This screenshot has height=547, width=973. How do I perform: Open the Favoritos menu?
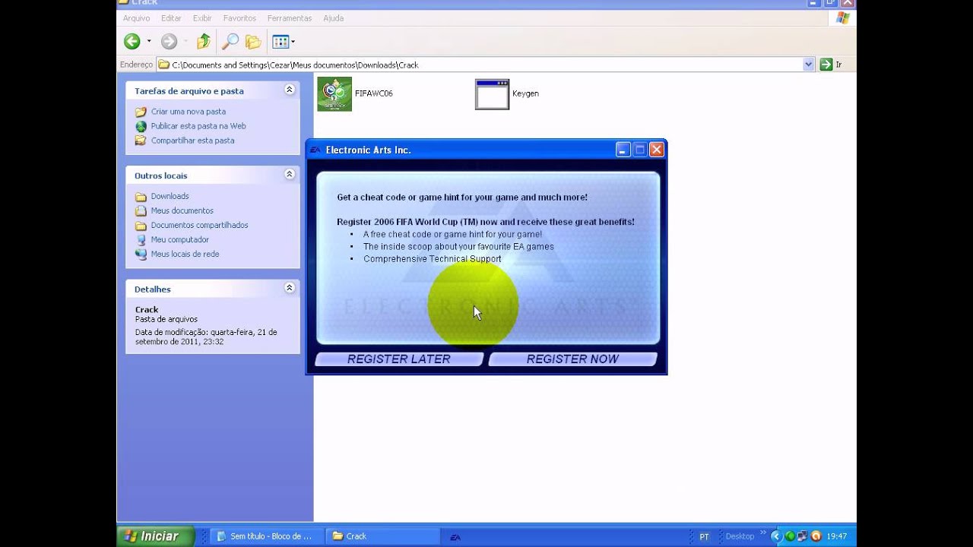point(239,17)
